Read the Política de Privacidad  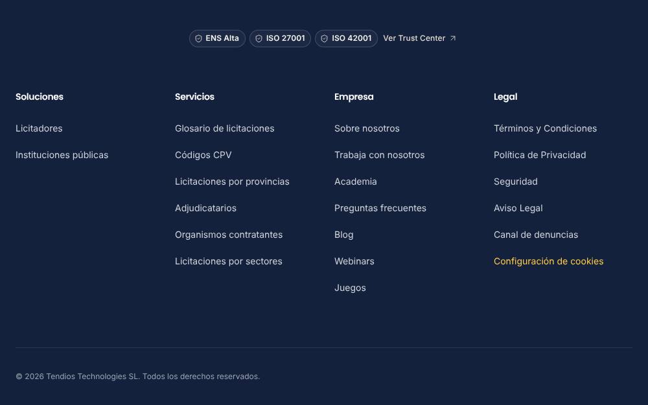(x=540, y=155)
